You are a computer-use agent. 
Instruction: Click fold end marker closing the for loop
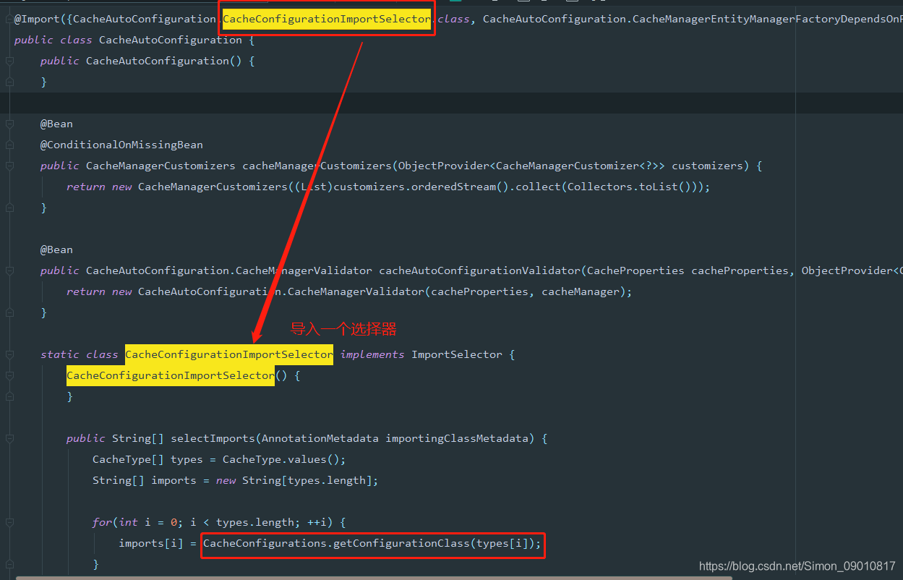9,565
